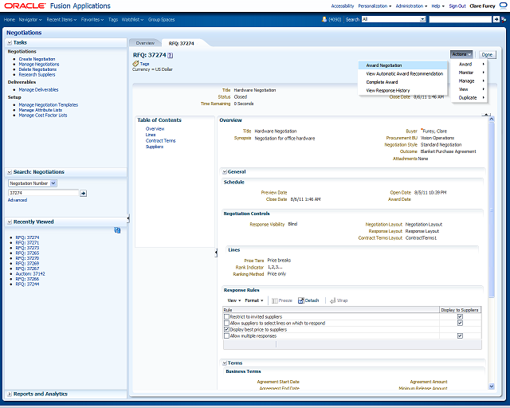Toggle Display best price to suppliers checkbox
510x408 pixels.
pyautogui.click(x=226, y=330)
